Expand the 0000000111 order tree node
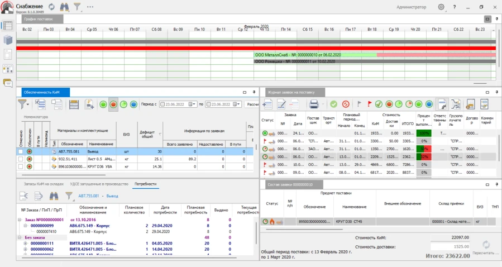The image size is (502, 267). [25, 244]
